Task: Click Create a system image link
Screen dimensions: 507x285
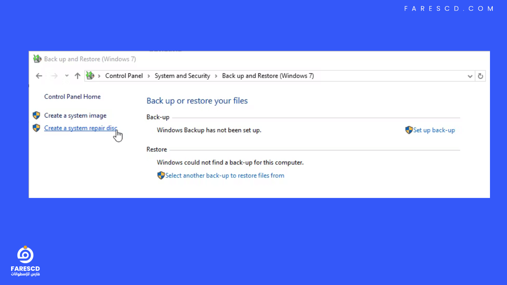Action: point(75,116)
